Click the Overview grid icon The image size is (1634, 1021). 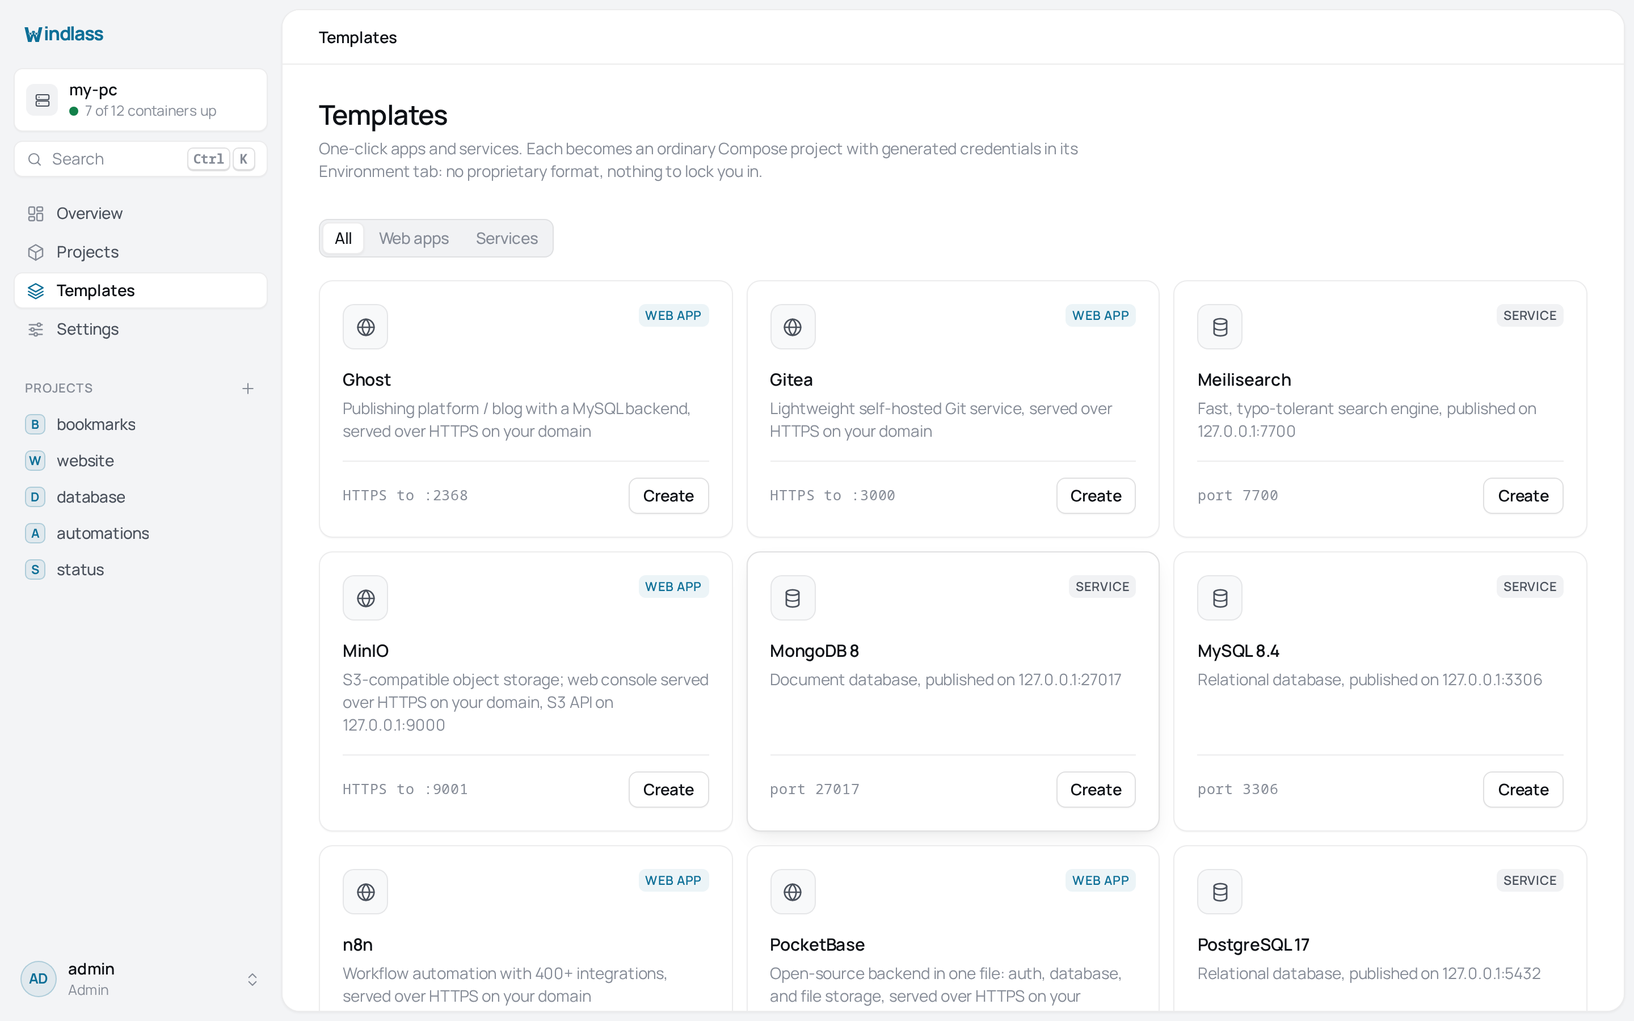[x=36, y=214]
